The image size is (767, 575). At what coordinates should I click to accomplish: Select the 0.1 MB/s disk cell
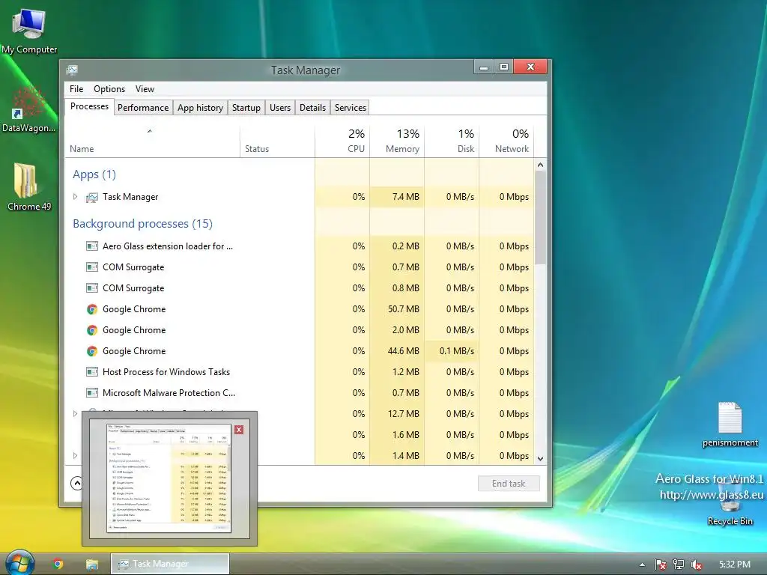coord(452,351)
